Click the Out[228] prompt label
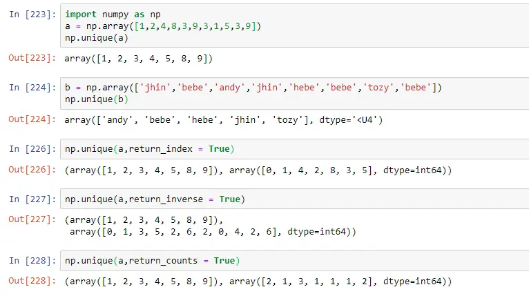 click(x=32, y=281)
